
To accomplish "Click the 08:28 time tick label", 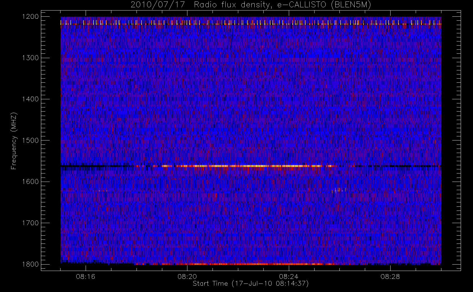I will (390, 277).
